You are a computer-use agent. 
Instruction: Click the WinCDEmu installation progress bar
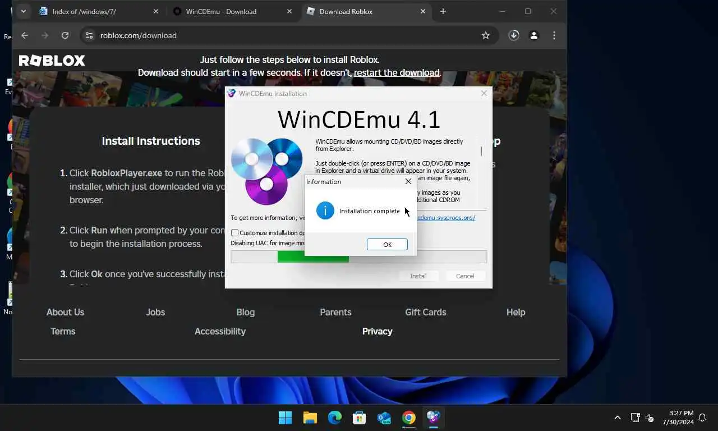pyautogui.click(x=359, y=257)
